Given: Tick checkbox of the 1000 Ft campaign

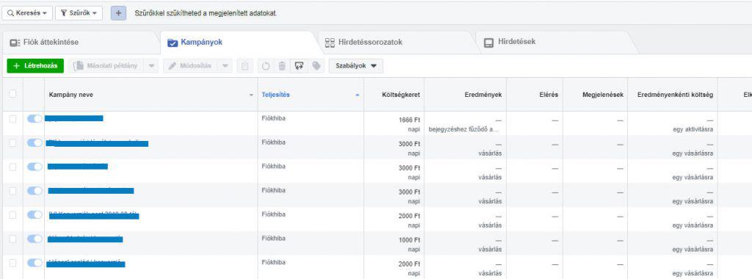Looking at the screenshot, I should 12,239.
